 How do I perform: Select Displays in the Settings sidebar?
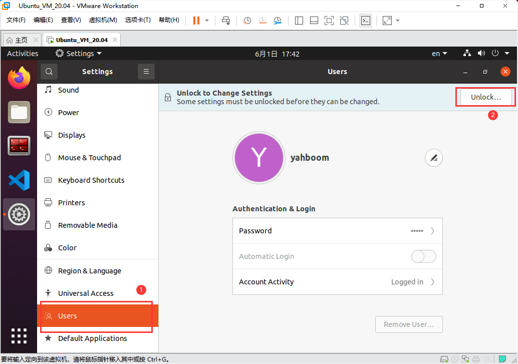(x=98, y=135)
